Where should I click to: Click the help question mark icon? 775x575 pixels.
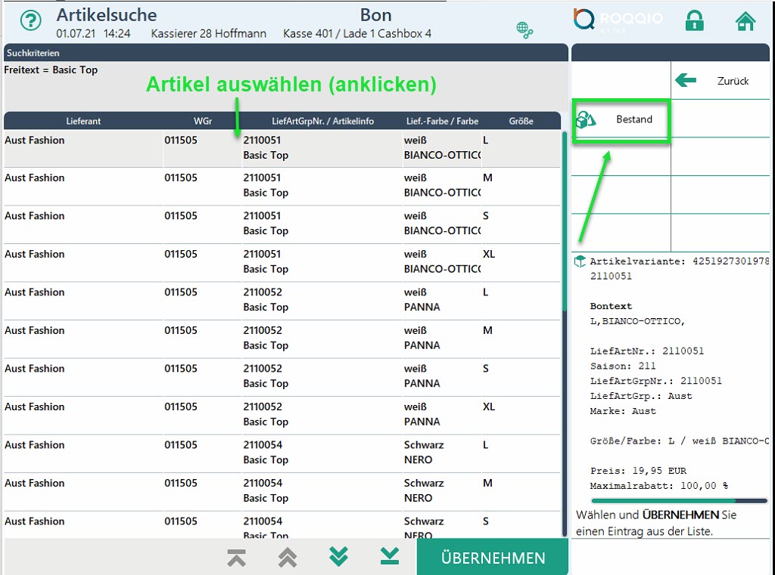[31, 21]
